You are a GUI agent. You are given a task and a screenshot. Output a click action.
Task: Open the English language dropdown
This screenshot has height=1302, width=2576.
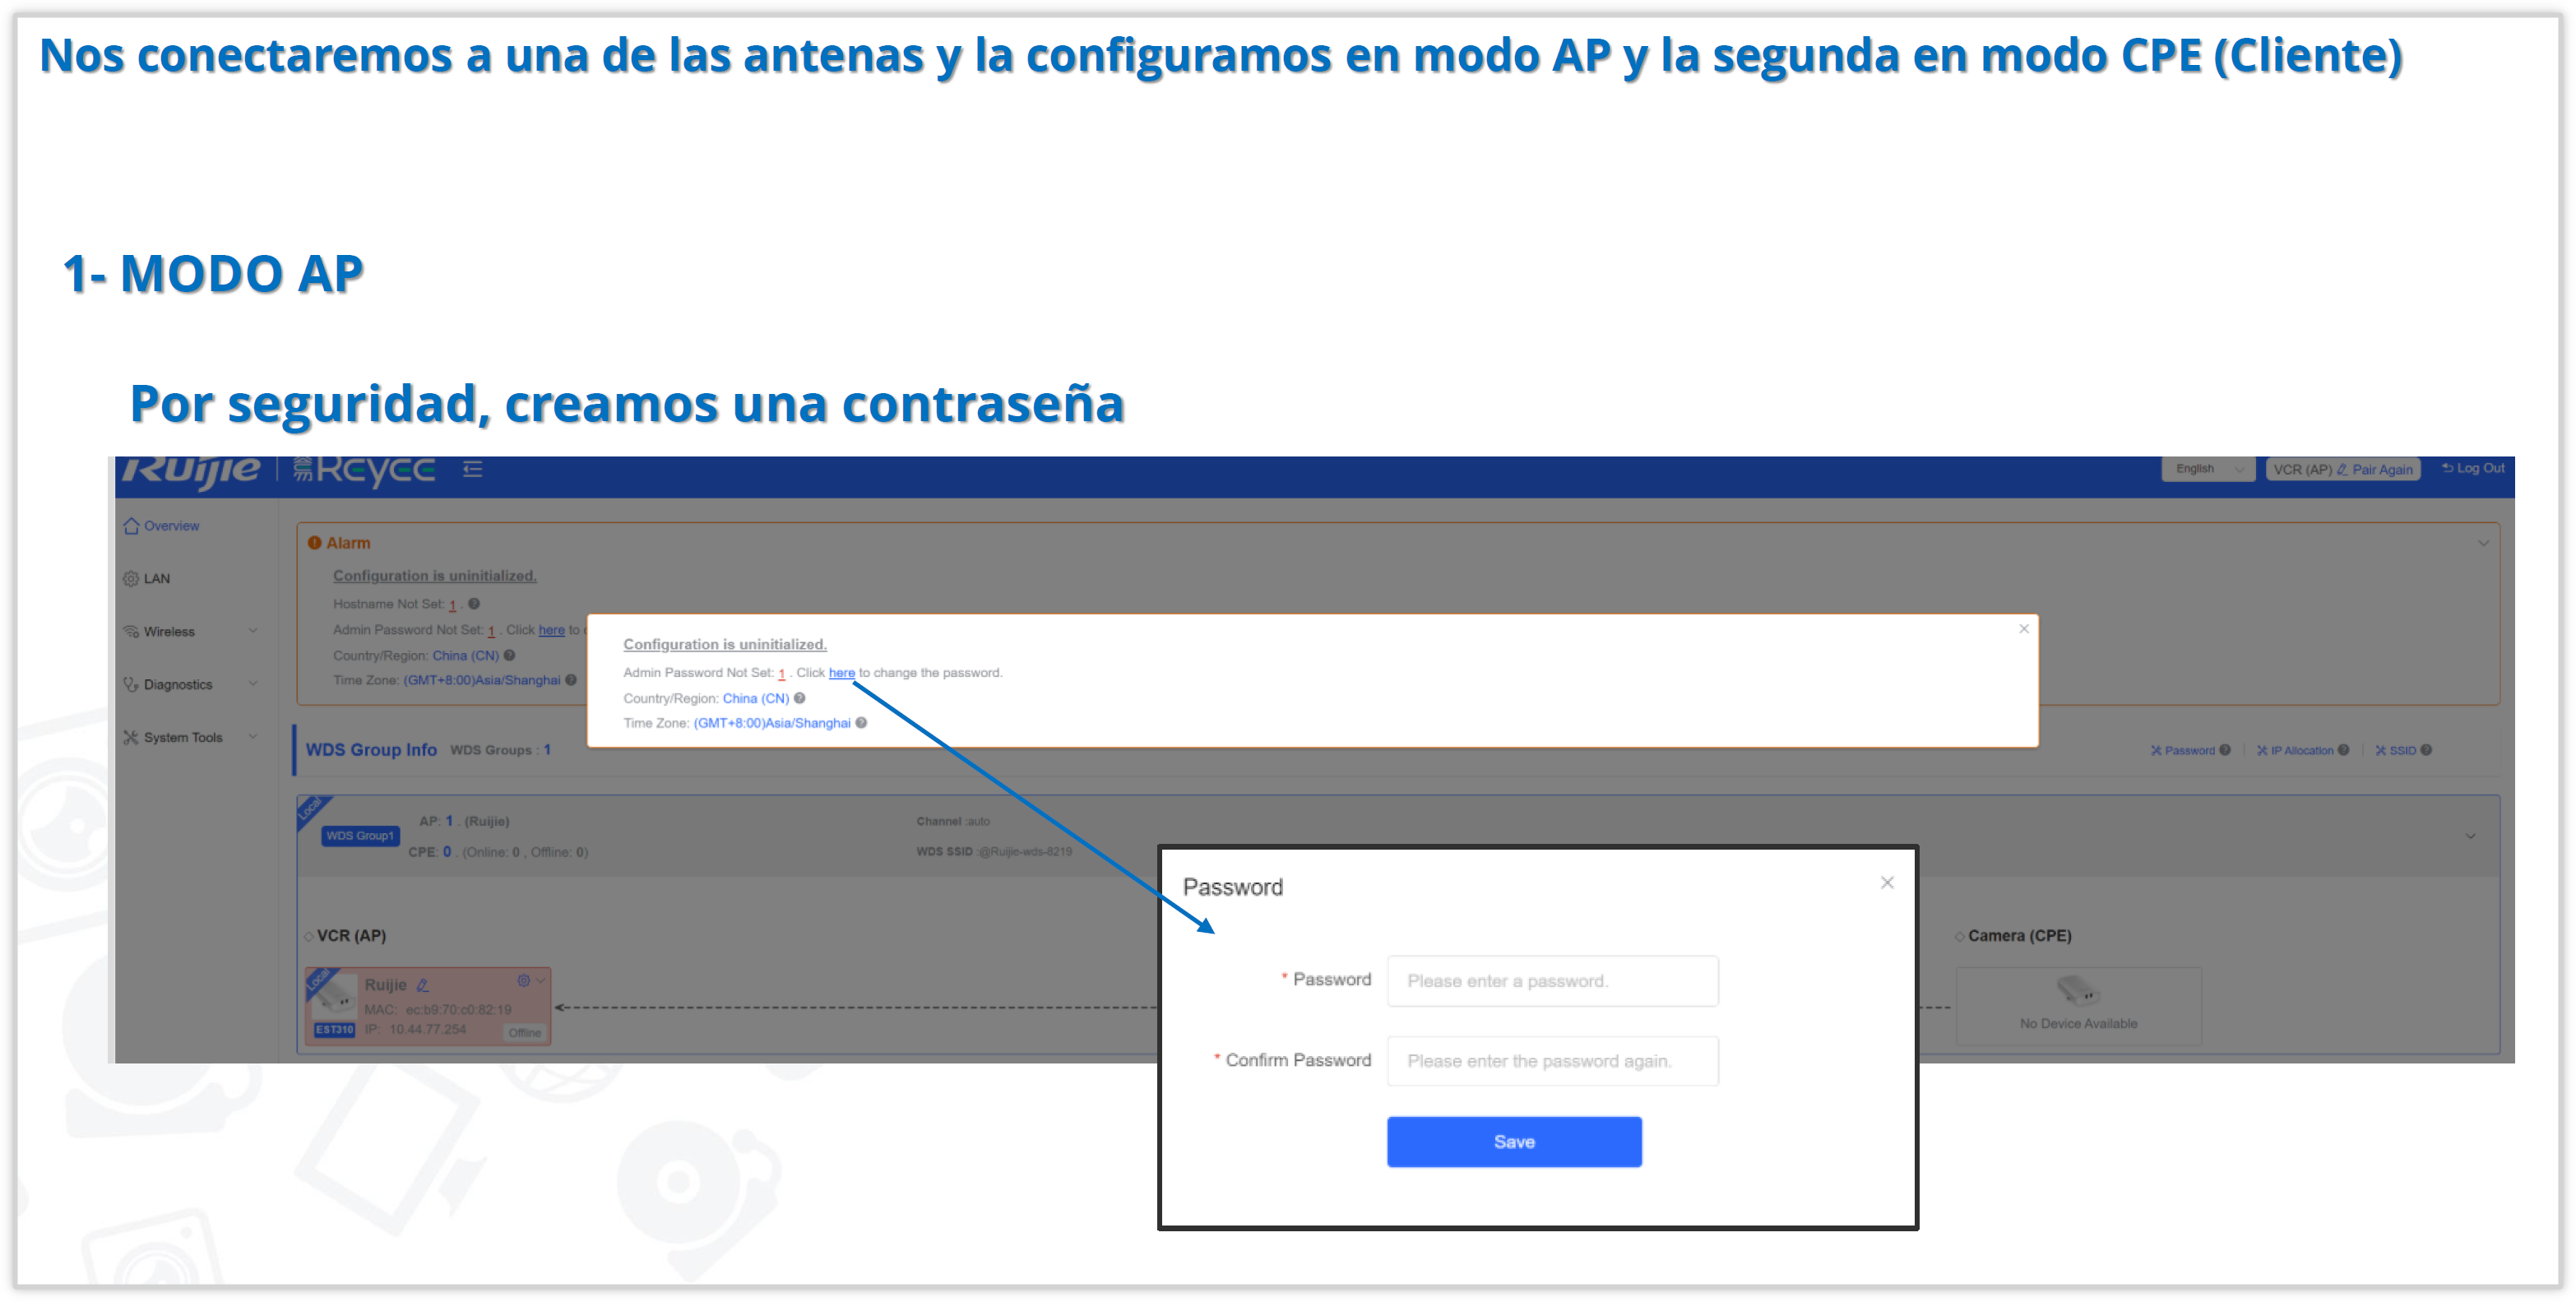click(x=2208, y=469)
